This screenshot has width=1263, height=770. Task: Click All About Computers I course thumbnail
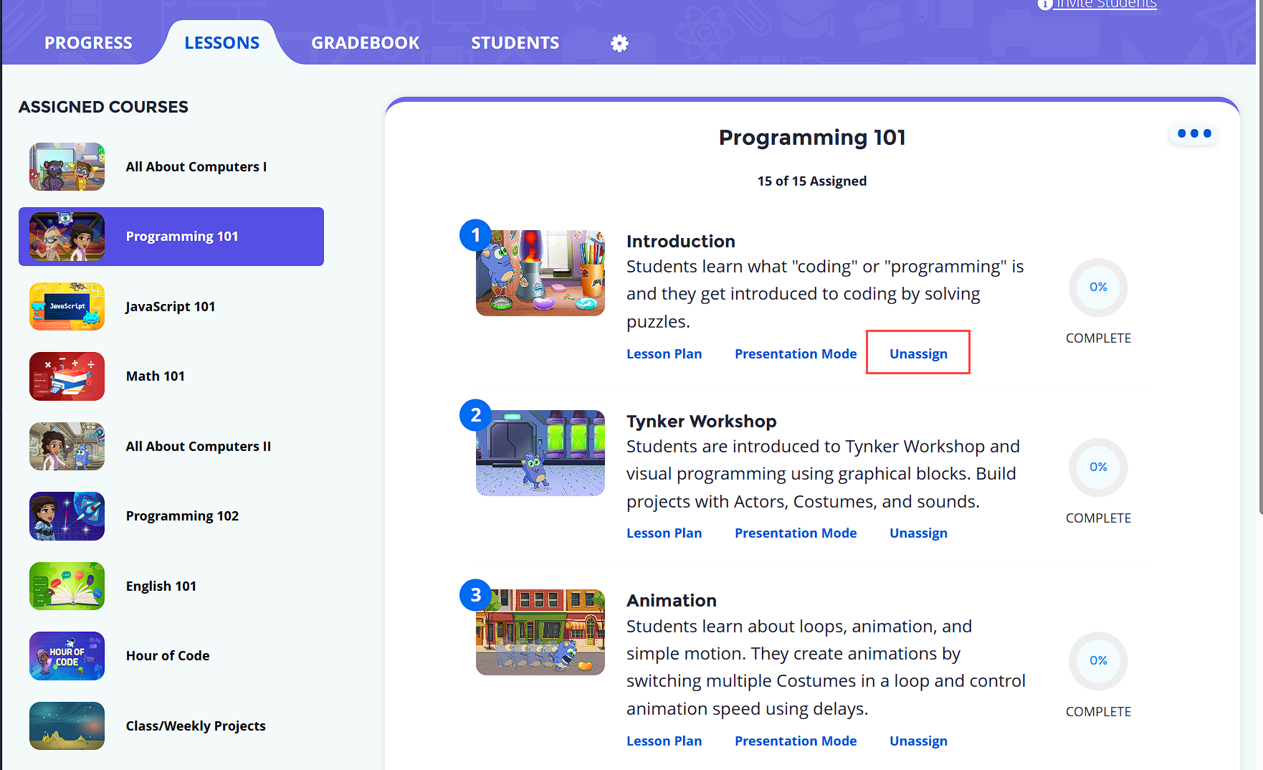click(x=67, y=166)
